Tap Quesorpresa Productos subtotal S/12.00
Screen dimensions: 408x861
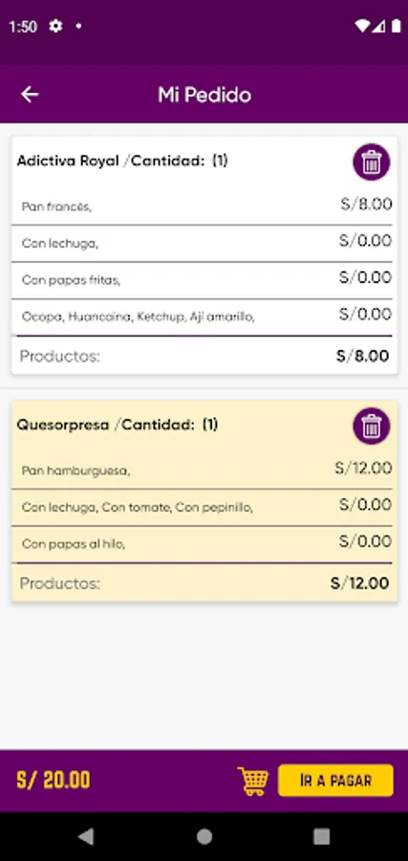pyautogui.click(x=359, y=584)
